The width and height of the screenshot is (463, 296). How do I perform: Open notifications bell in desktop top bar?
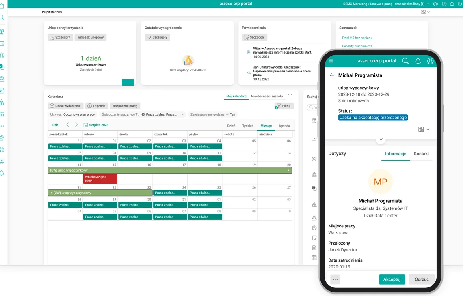click(452, 4)
